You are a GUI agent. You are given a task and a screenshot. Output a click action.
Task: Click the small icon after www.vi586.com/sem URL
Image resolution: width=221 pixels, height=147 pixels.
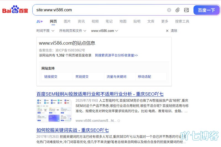coord(119,121)
